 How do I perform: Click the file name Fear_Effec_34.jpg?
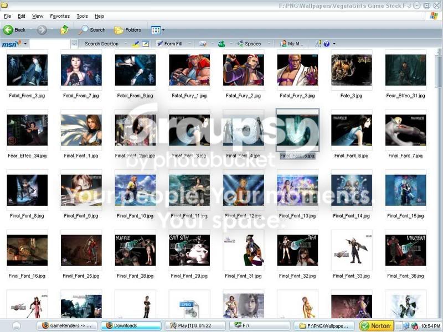(x=27, y=156)
